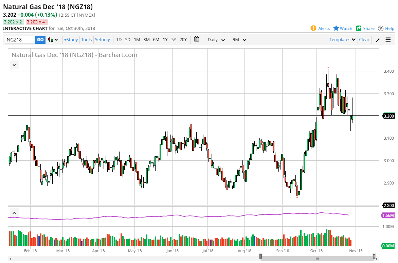Expand the 9M period dropdown
Viewport: 398px width, 263px height.
pos(239,40)
